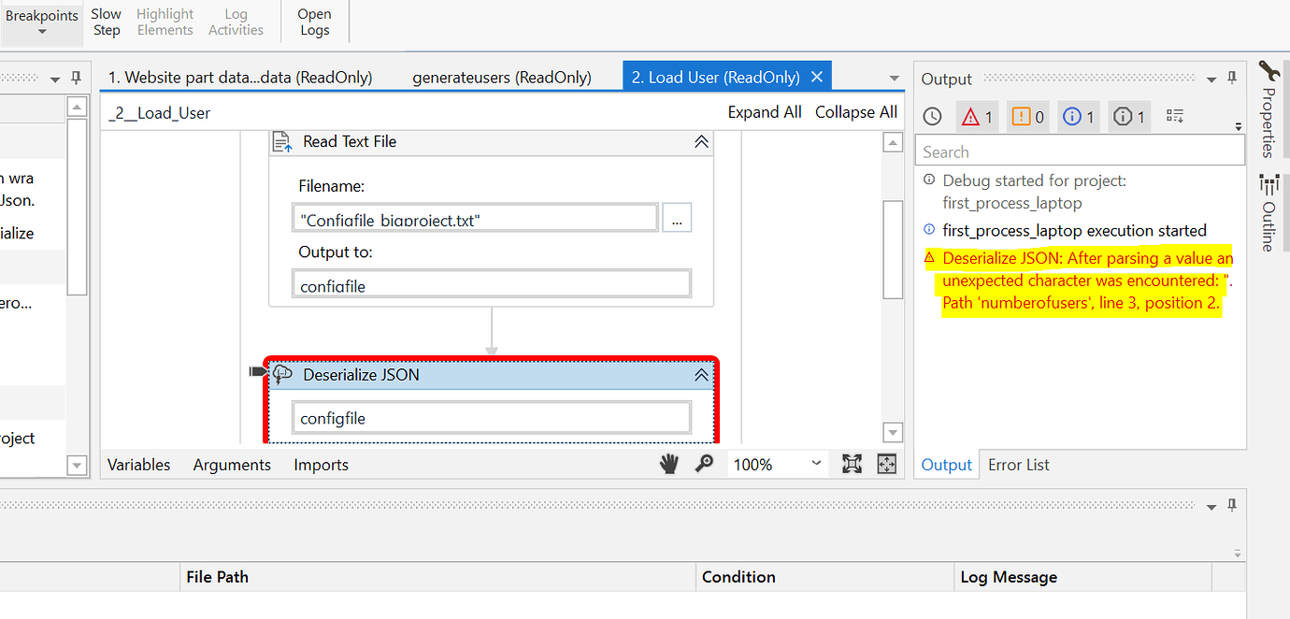This screenshot has width=1290, height=619.
Task: Open the zoom percentage dropdown
Action: (816, 464)
